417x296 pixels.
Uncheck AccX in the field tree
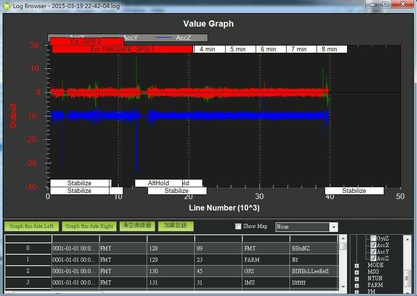tap(373, 245)
